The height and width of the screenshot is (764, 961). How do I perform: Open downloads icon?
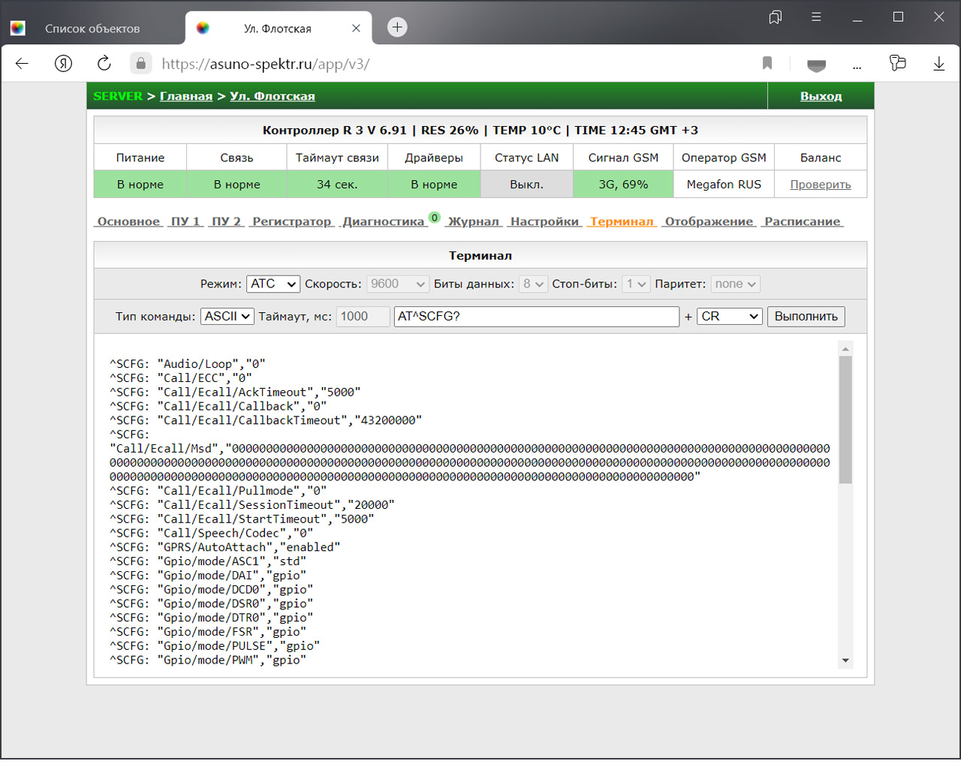(x=938, y=64)
